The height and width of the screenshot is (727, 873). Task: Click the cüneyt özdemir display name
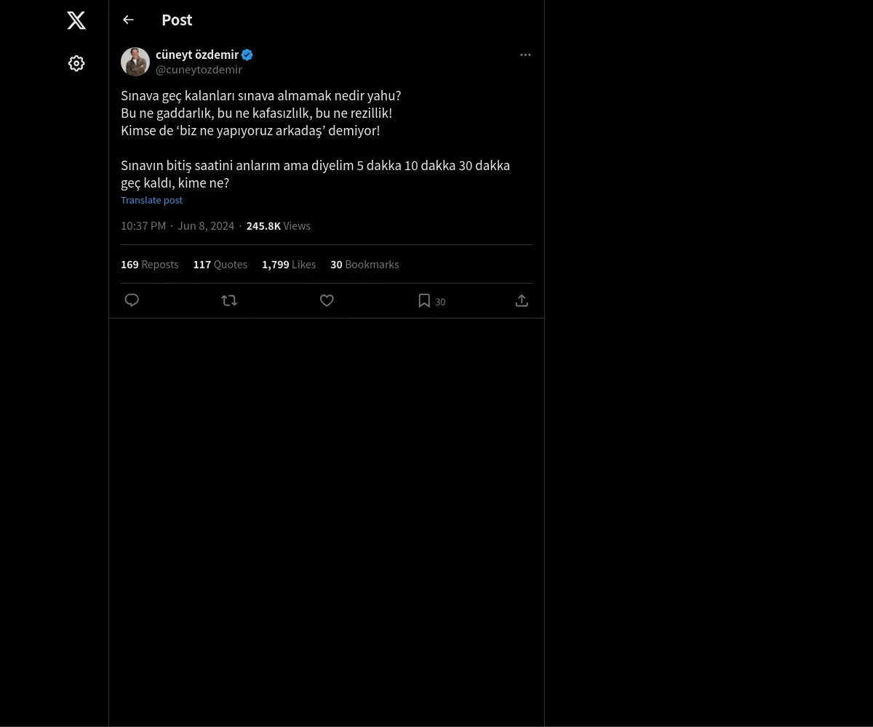196,55
